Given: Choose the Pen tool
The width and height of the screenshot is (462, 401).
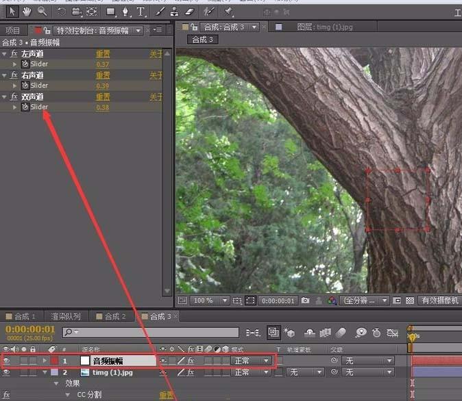Looking at the screenshot, I should pos(126,12).
